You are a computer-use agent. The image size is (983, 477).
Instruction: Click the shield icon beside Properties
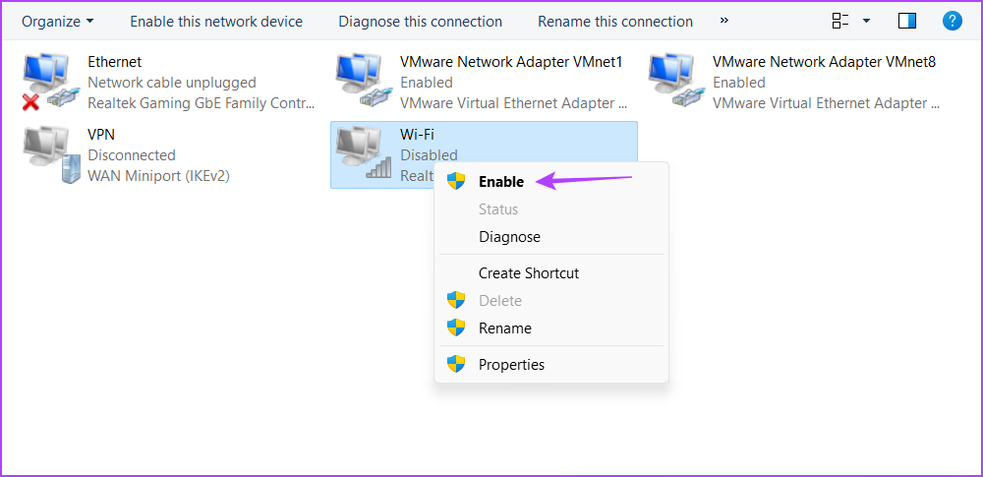(x=456, y=364)
